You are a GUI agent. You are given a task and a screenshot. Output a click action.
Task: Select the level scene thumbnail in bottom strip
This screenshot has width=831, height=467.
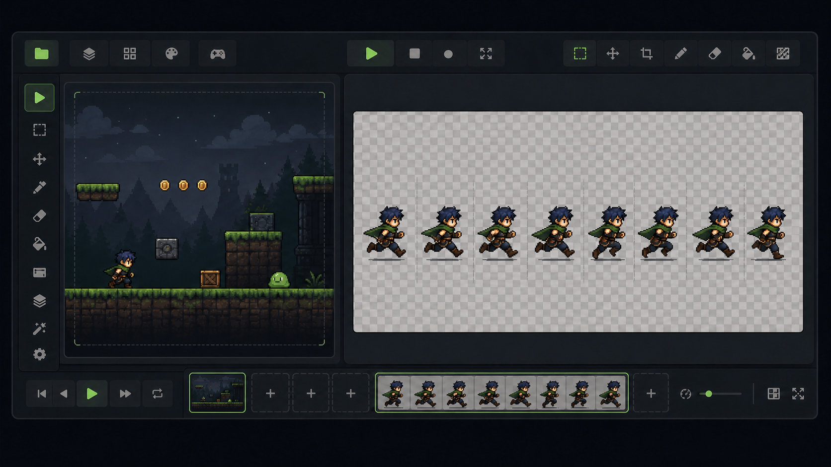coord(217,393)
